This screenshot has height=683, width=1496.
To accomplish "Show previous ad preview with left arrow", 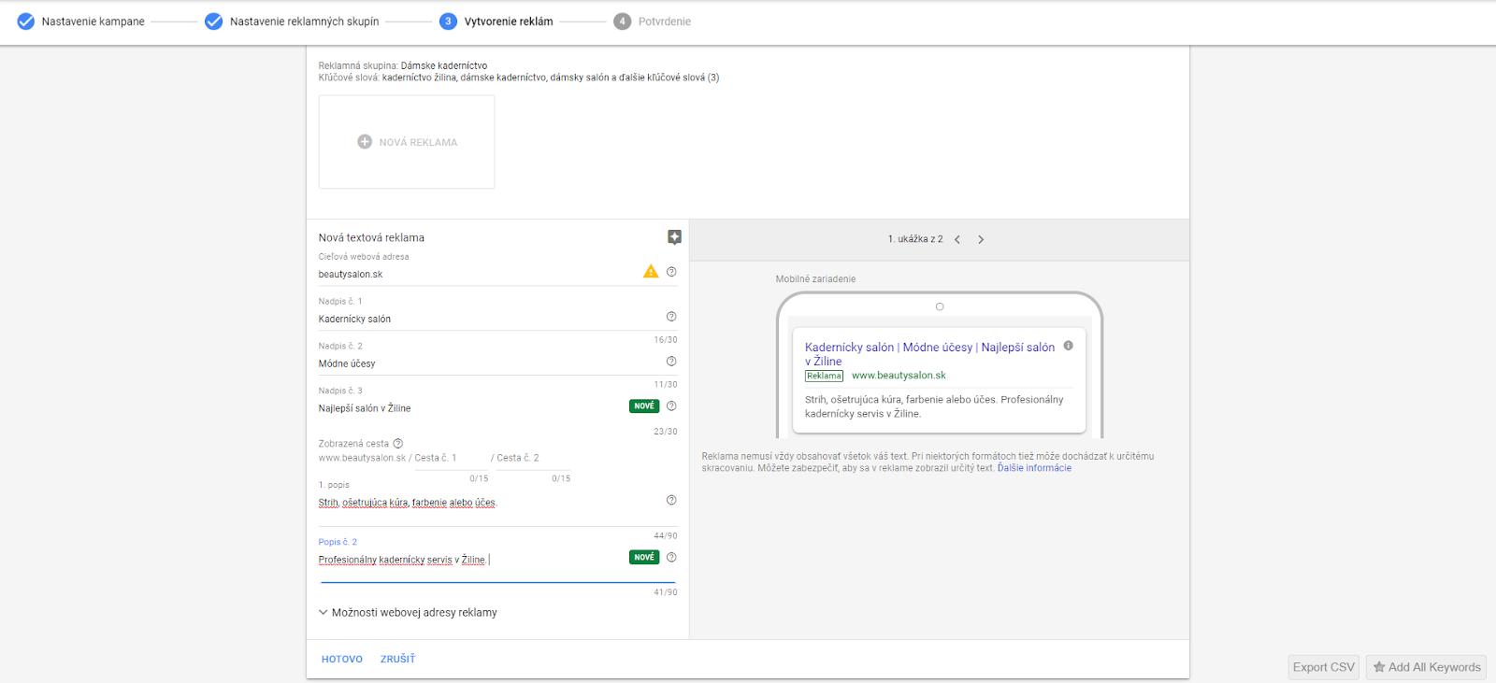I will [957, 240].
